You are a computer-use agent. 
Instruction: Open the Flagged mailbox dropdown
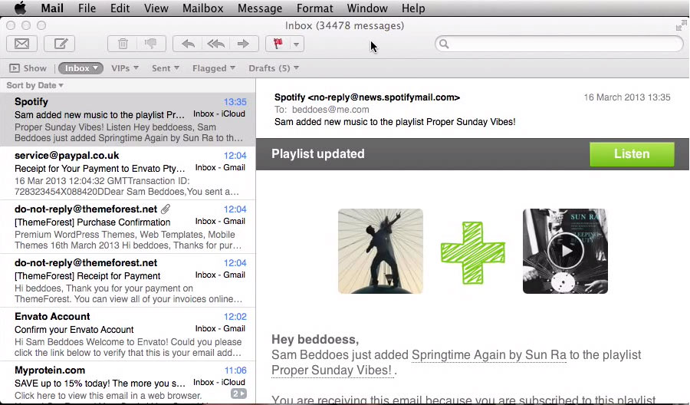tap(213, 68)
